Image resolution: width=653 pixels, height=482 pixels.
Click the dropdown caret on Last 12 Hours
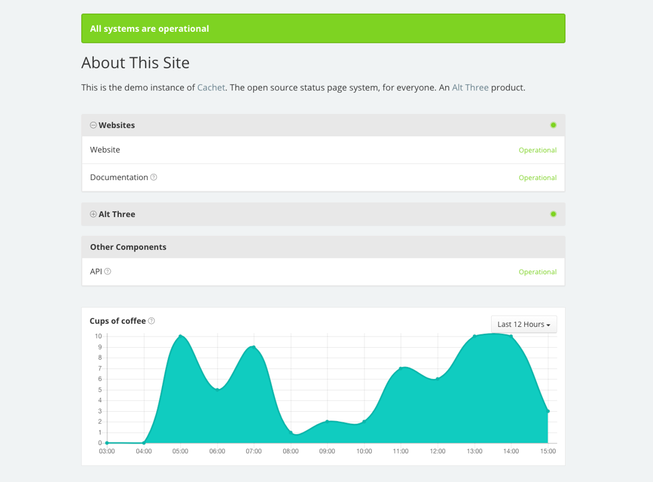(548, 324)
